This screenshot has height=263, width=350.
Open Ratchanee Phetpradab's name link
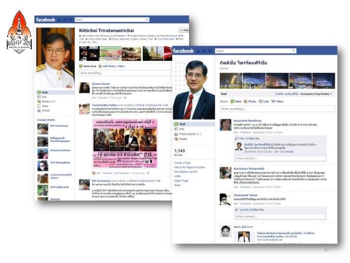click(x=249, y=169)
